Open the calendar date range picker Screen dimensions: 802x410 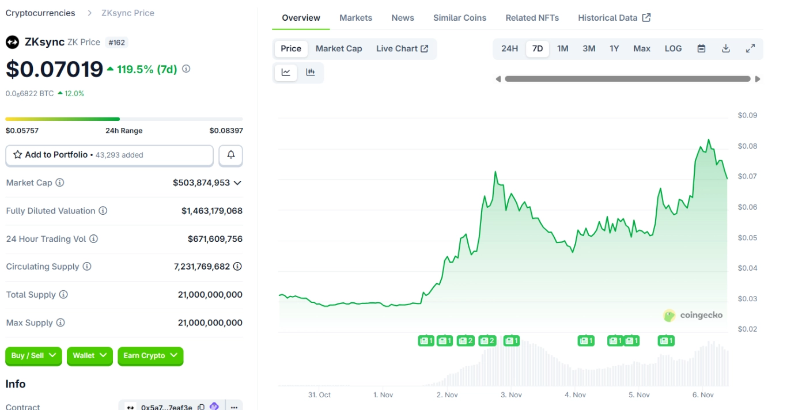701,49
